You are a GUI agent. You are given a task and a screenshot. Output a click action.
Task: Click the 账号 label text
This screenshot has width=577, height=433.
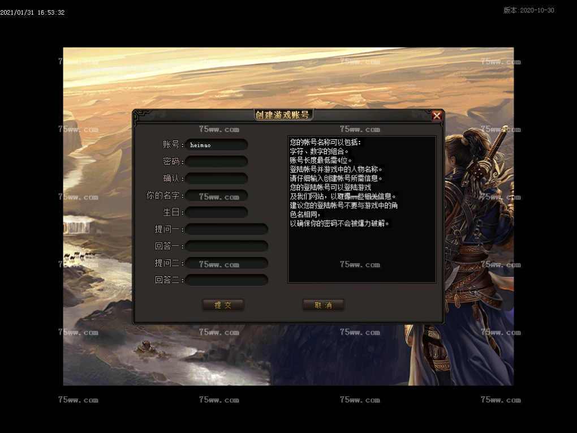point(170,145)
